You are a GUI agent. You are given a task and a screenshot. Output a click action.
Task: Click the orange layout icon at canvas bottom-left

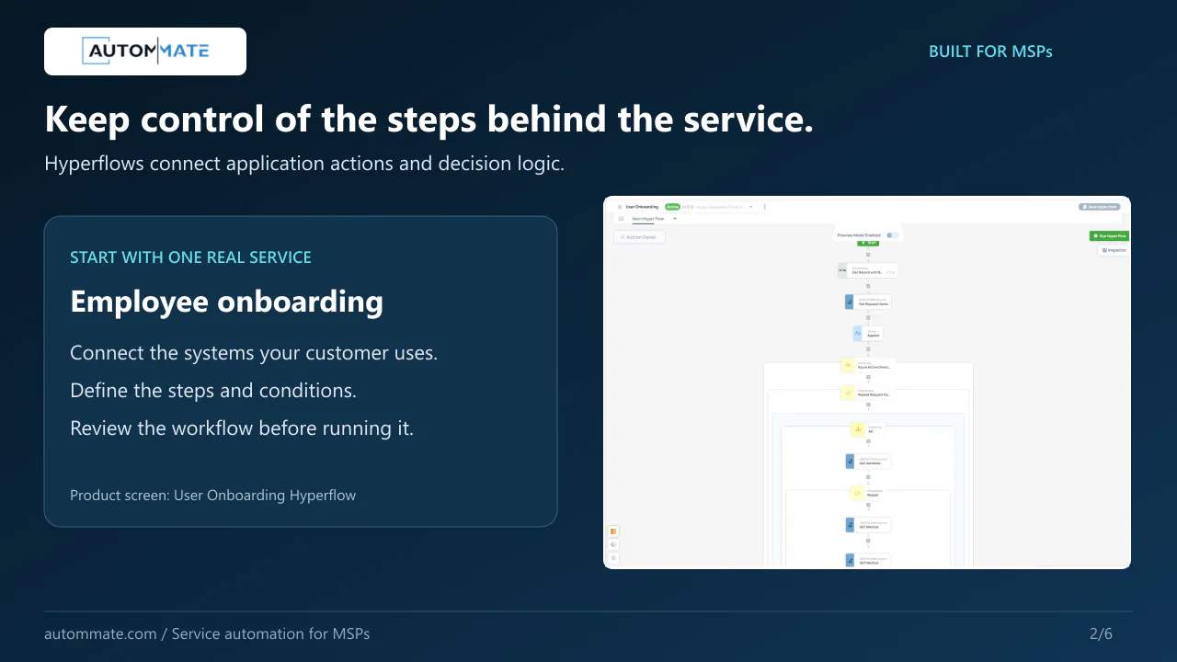point(613,531)
